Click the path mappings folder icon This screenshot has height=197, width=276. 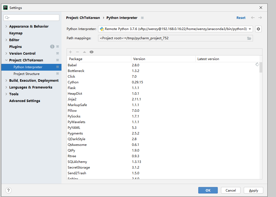(x=249, y=38)
